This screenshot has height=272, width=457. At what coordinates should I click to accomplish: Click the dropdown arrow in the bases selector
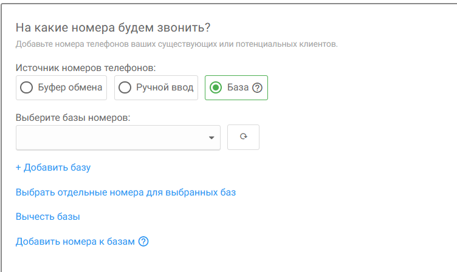(x=211, y=138)
